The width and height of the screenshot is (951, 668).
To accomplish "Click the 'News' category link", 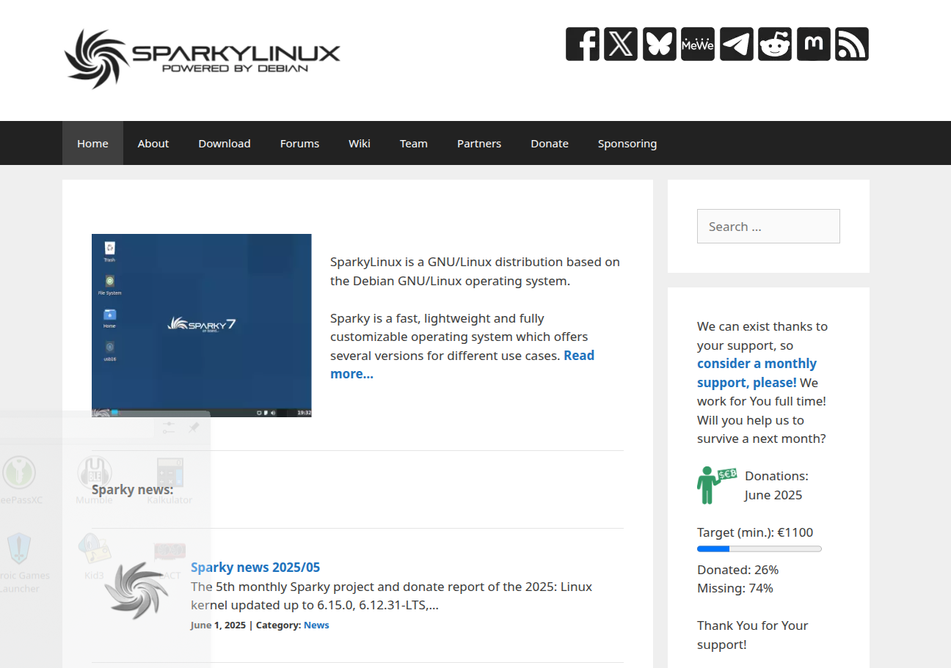I will (316, 625).
